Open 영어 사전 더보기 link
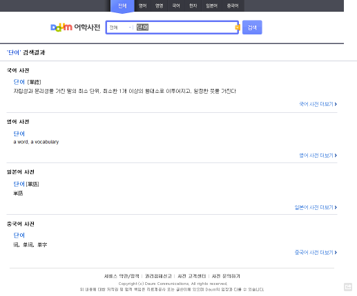The width and height of the screenshot is (357, 296). (318, 156)
